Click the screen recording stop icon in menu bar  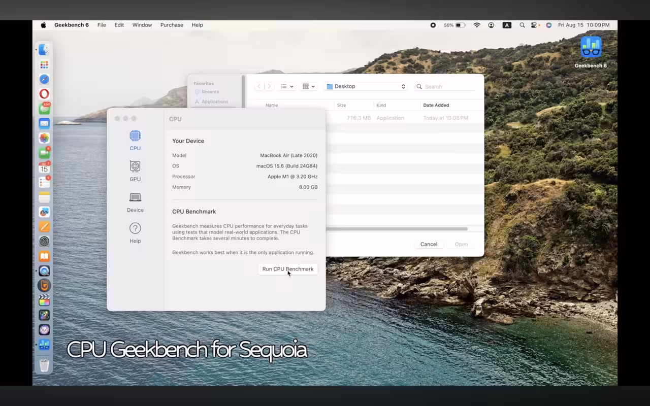click(x=433, y=25)
